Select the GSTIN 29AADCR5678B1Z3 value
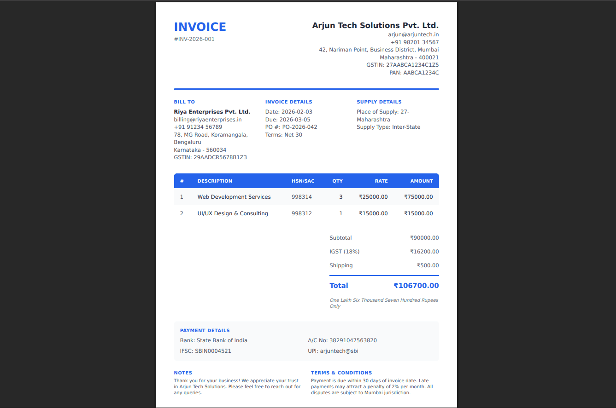The image size is (616, 408). pyautogui.click(x=211, y=157)
